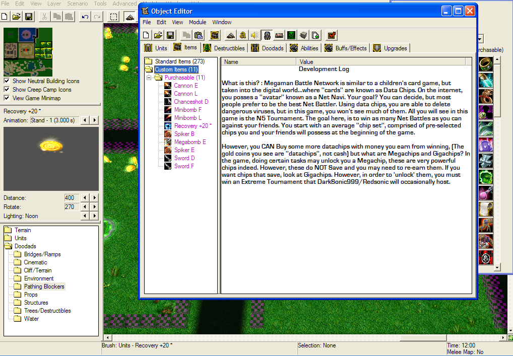
Task: Click map horizontal scrollbar left arrow
Action: tap(107, 337)
